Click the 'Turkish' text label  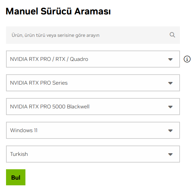(19, 154)
